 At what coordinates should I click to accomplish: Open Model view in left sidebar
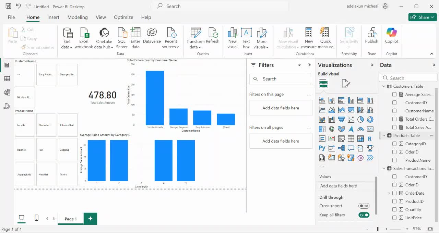(7, 92)
